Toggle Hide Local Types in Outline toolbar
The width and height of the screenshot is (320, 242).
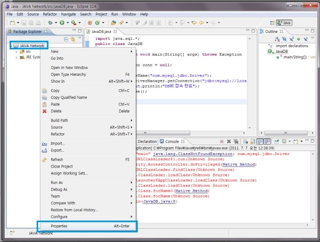tap(305, 39)
